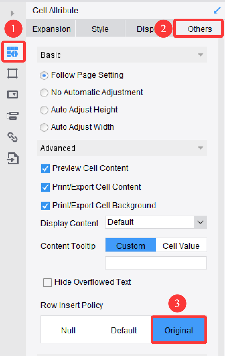Click the blue pencil edit icon
The image size is (225, 356).
[217, 10]
